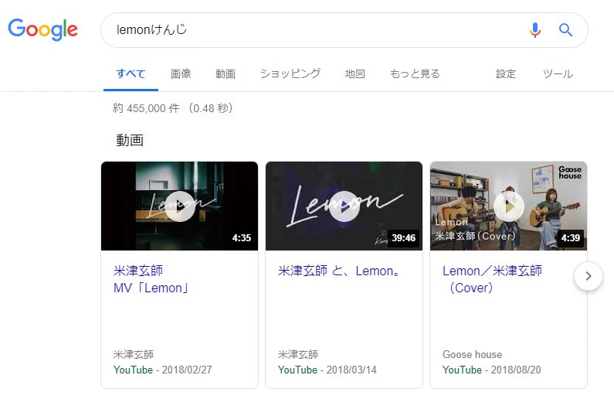The height and width of the screenshot is (416, 614).
Task: Open the ショッピング tab
Action: click(x=290, y=73)
